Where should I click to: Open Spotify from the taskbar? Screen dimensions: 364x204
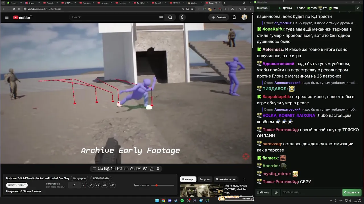tap(182, 201)
